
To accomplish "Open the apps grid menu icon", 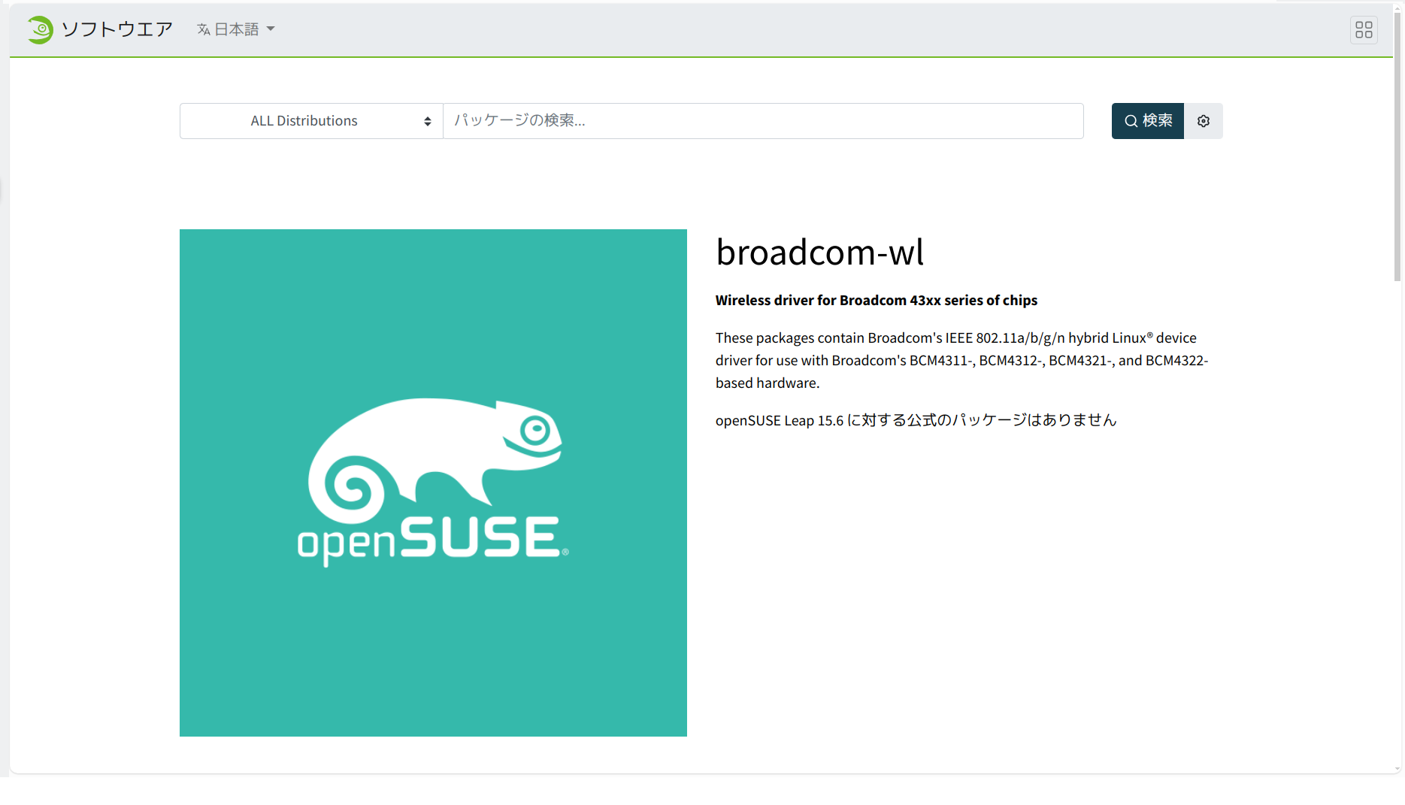I will (1364, 29).
